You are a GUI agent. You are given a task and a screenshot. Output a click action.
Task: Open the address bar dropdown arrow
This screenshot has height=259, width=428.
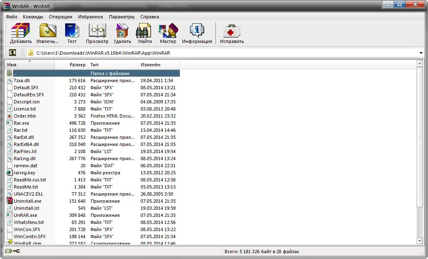point(420,53)
